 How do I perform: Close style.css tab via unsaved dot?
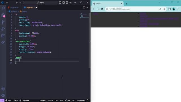36,8
